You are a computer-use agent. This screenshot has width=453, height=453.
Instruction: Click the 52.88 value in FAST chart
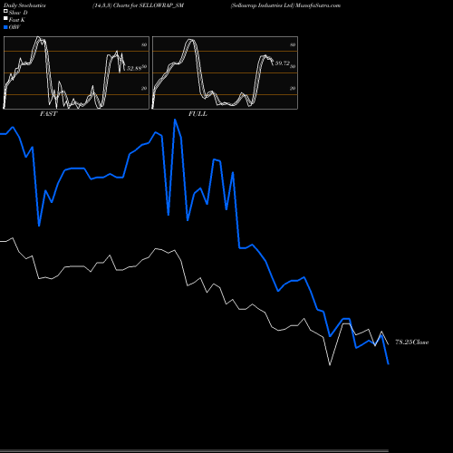point(134,69)
